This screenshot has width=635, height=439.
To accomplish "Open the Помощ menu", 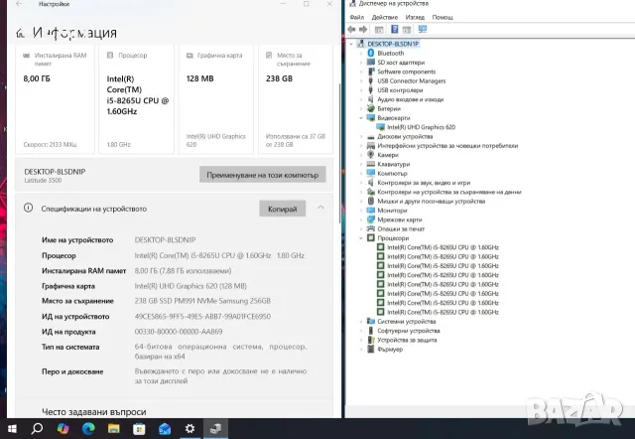I will coord(443,17).
